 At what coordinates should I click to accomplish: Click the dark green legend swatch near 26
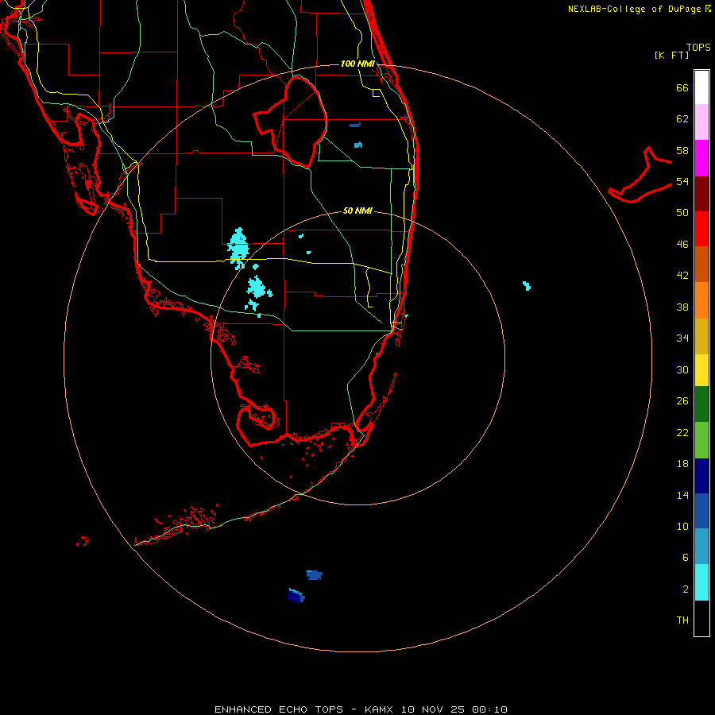coord(701,404)
